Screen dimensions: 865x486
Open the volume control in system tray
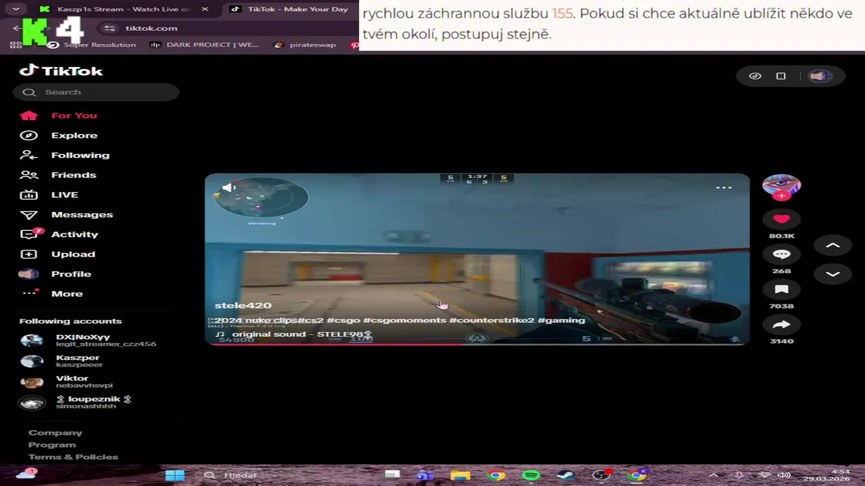coord(784,475)
